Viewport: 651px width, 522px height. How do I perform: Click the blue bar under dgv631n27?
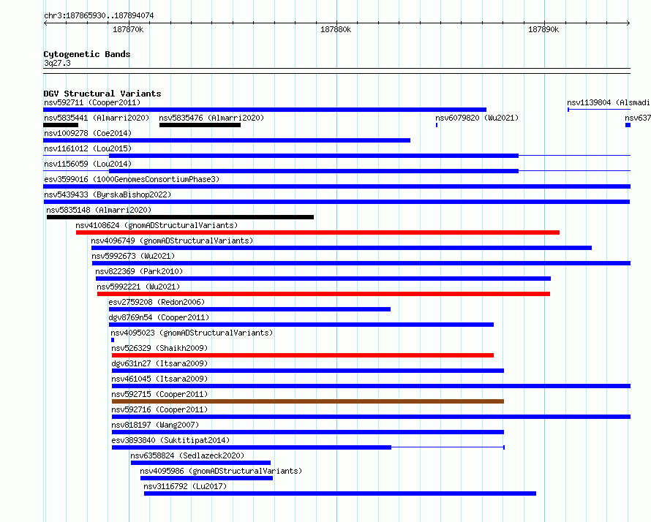[x=308, y=371]
